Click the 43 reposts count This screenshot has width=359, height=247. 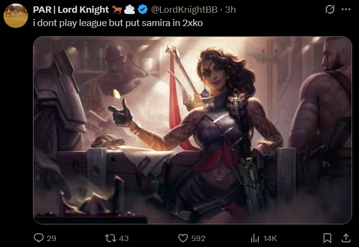click(124, 238)
